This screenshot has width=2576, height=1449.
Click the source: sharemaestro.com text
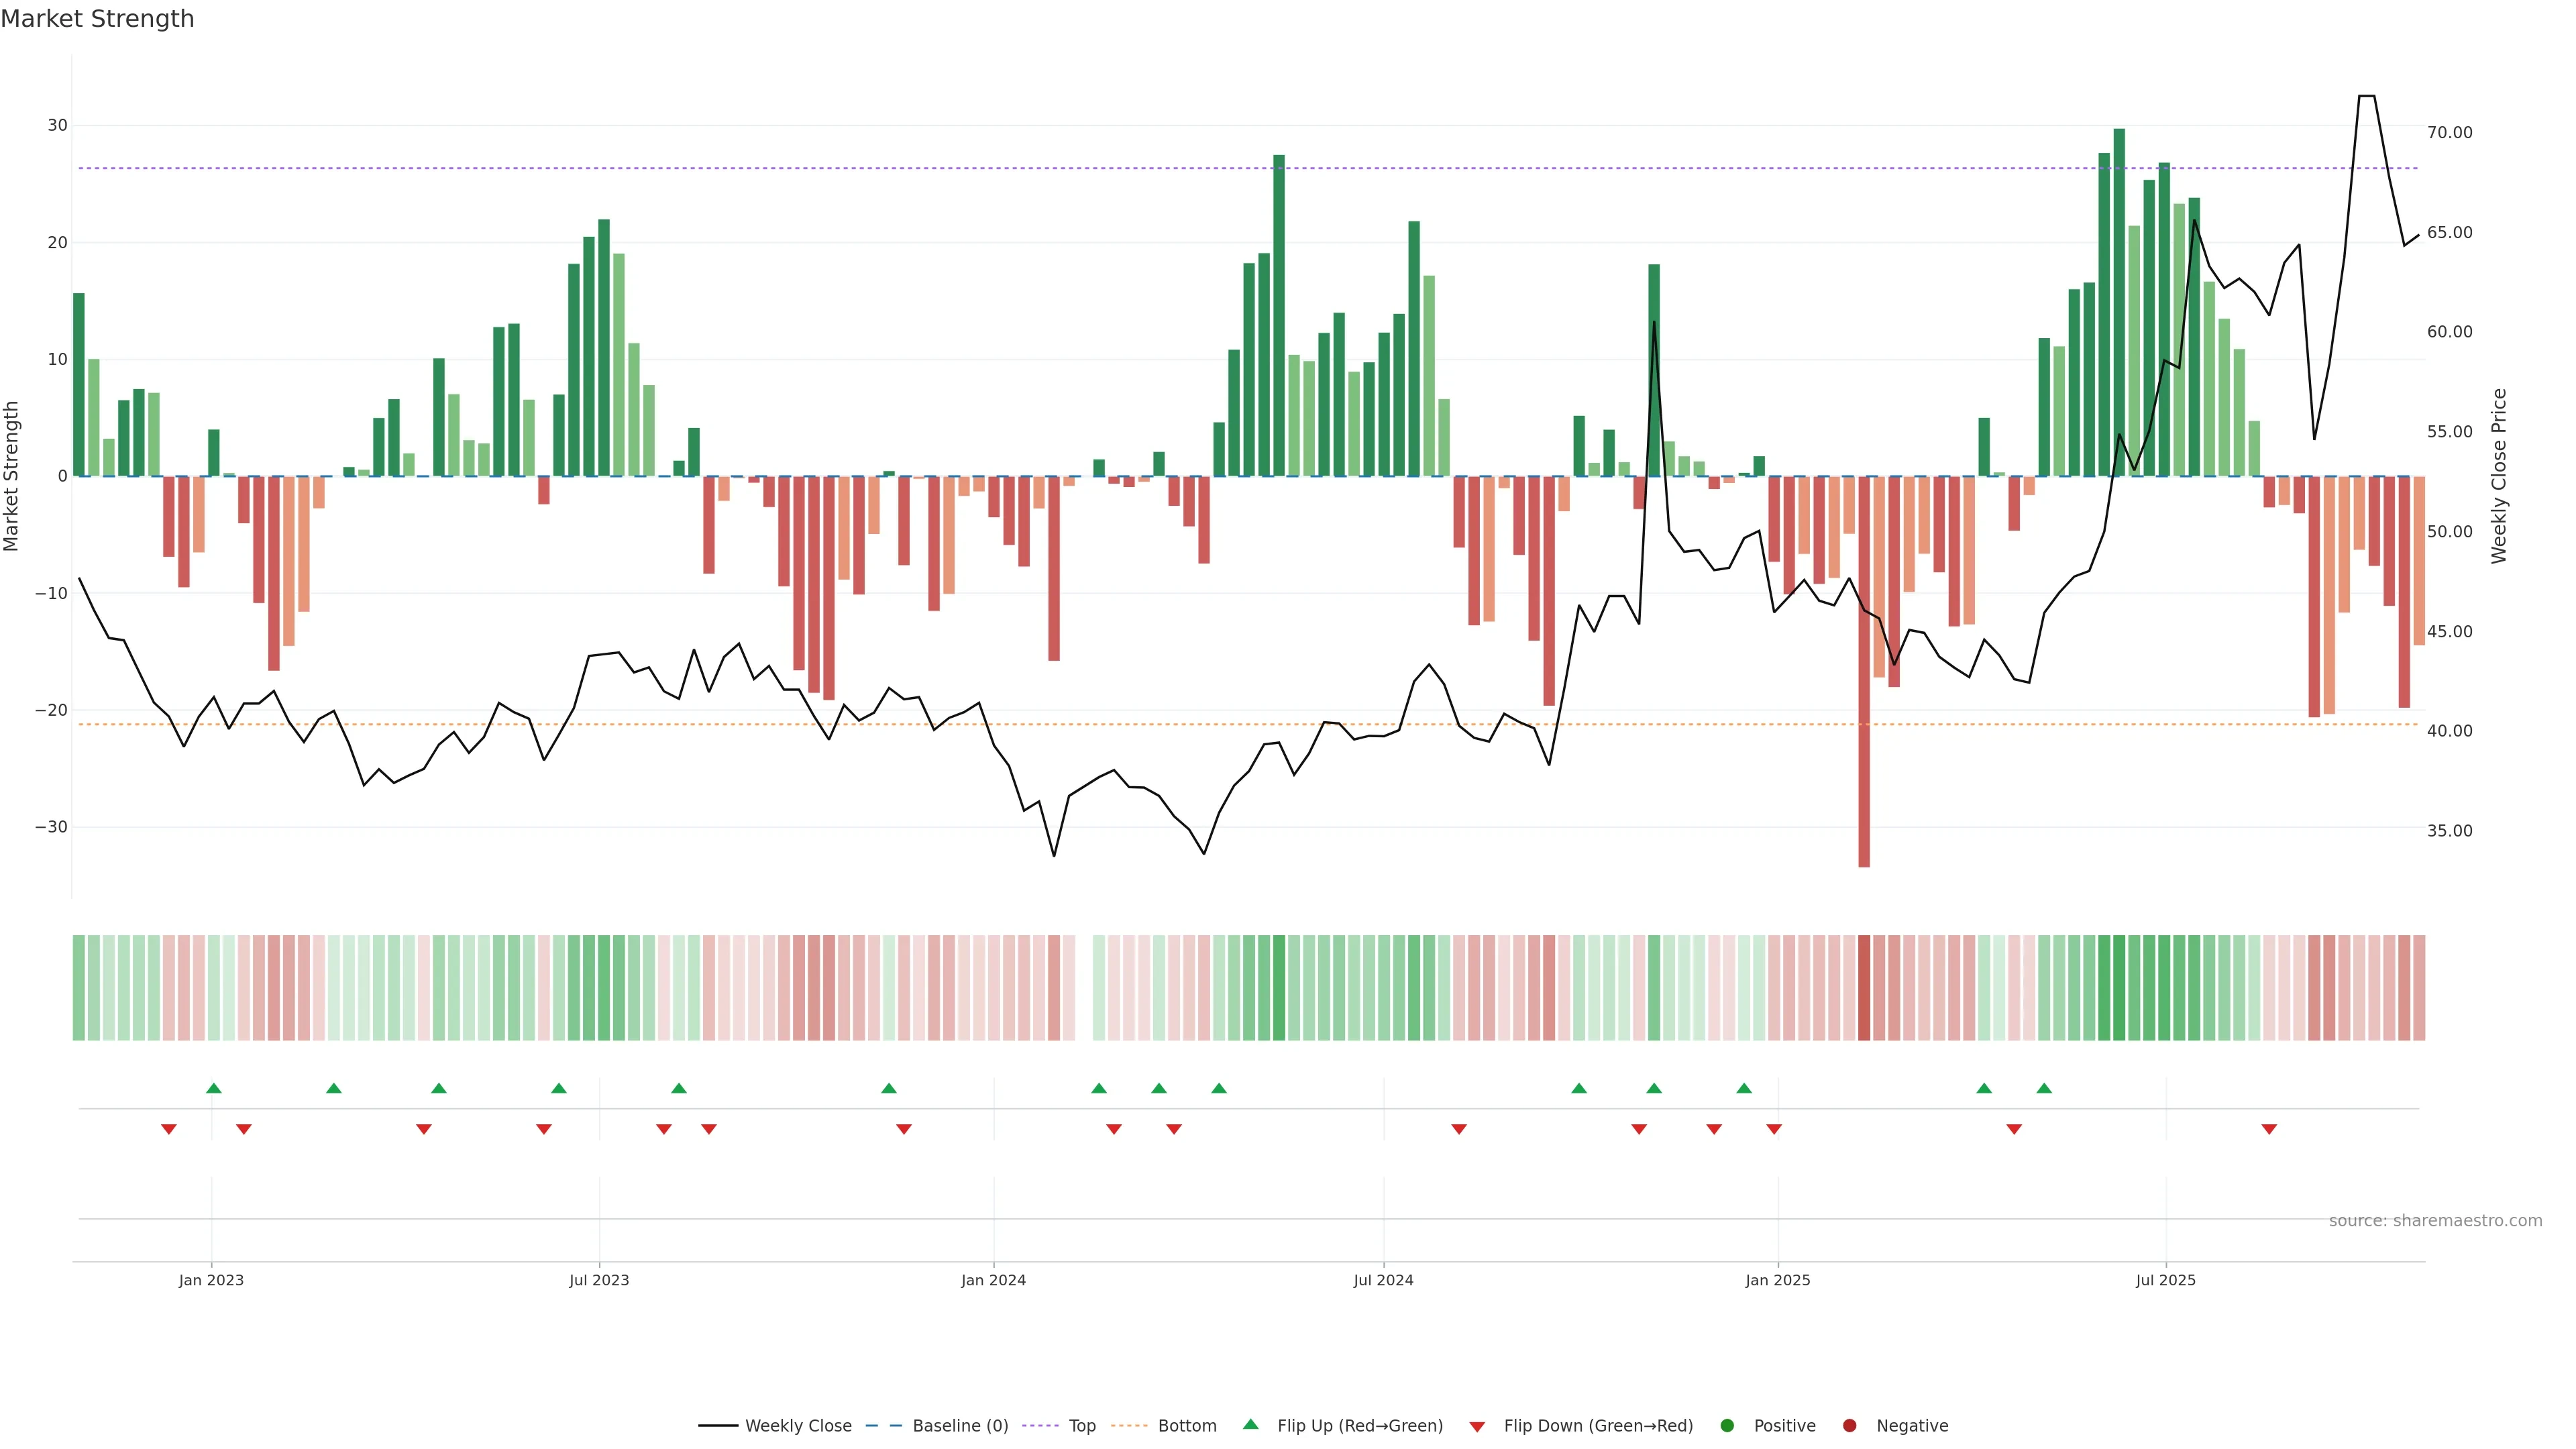pyautogui.click(x=2435, y=1220)
